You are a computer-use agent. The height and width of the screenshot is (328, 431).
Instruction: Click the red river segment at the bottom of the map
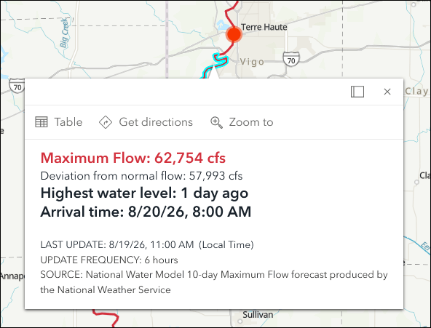107,318
